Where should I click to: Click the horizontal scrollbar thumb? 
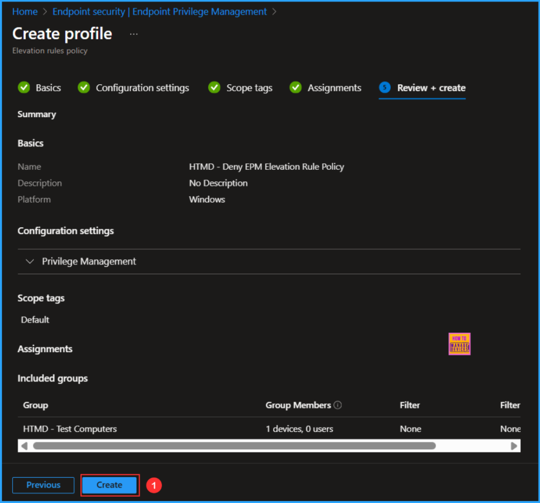234,446
